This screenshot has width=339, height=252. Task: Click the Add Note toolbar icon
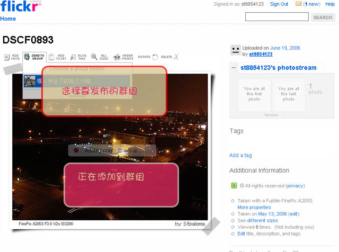pos(7,57)
